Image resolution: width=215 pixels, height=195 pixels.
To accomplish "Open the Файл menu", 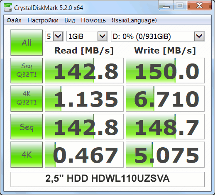I will pyautogui.click(x=14, y=20).
